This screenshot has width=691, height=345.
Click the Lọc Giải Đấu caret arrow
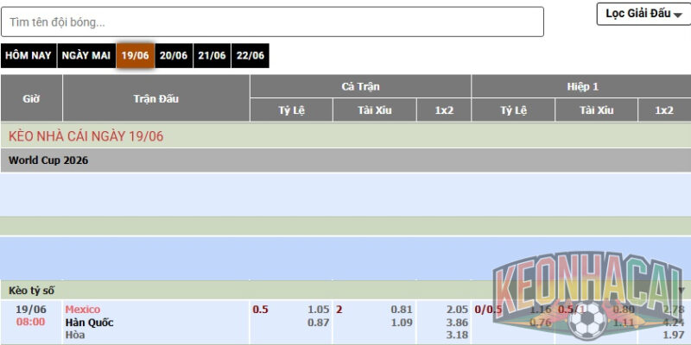[x=678, y=16]
